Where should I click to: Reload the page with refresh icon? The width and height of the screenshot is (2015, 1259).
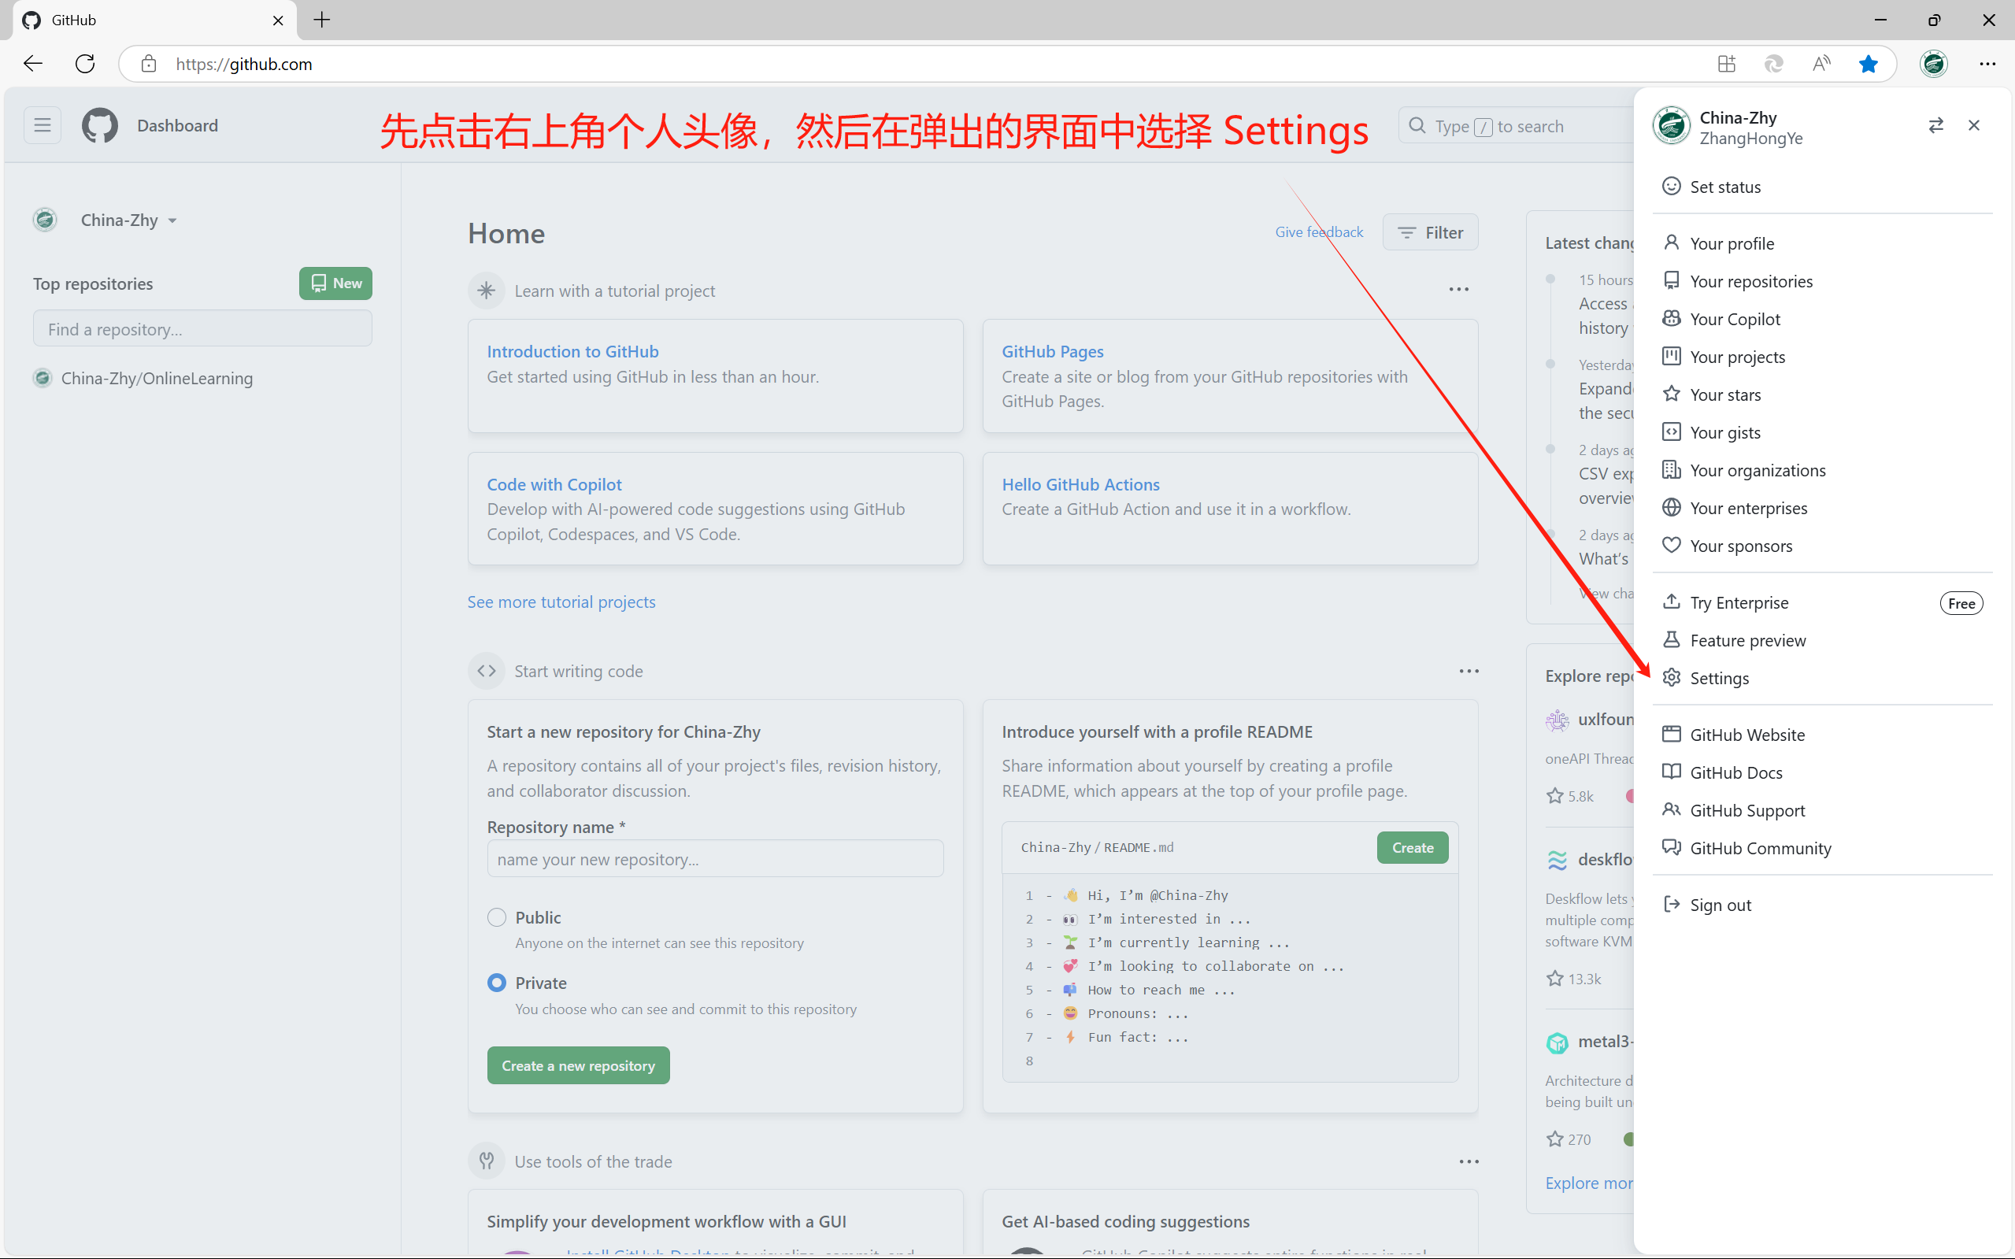[85, 64]
